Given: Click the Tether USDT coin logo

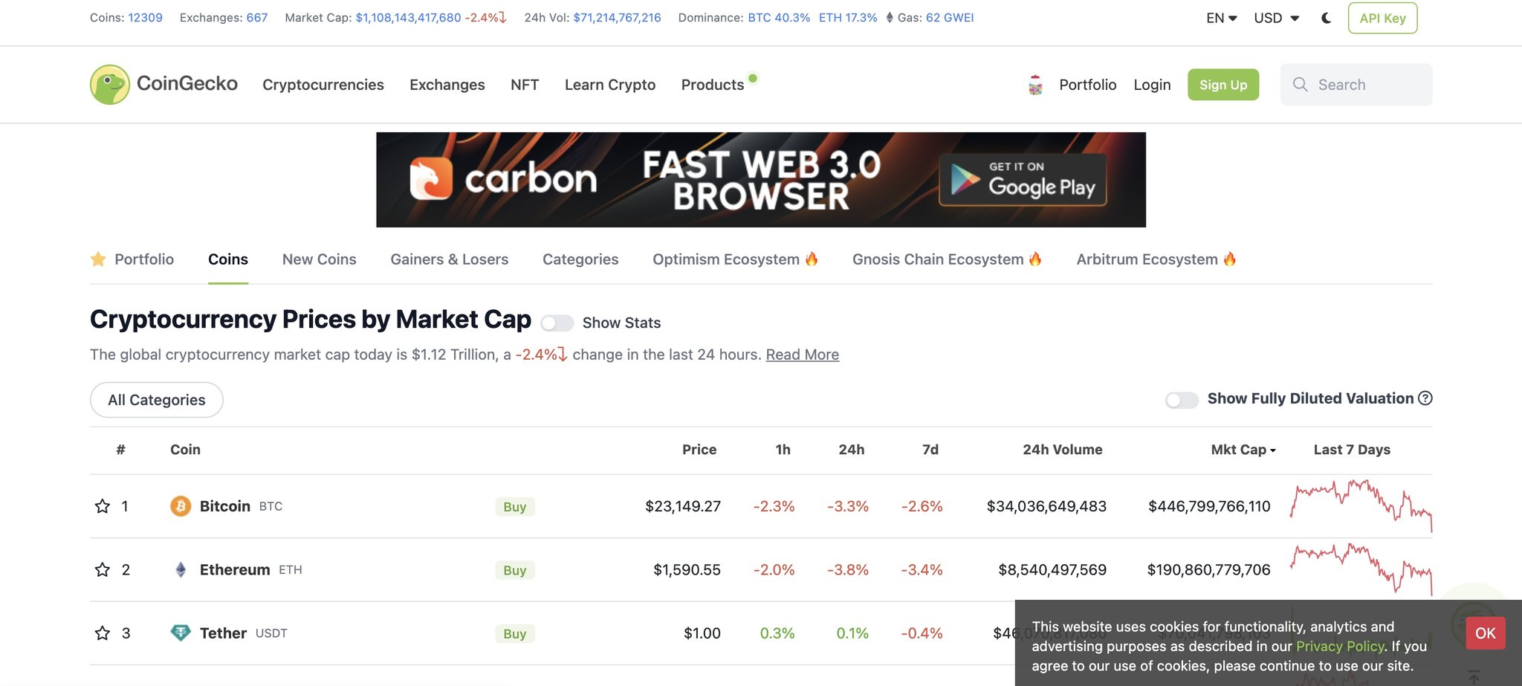Looking at the screenshot, I should coord(181,633).
